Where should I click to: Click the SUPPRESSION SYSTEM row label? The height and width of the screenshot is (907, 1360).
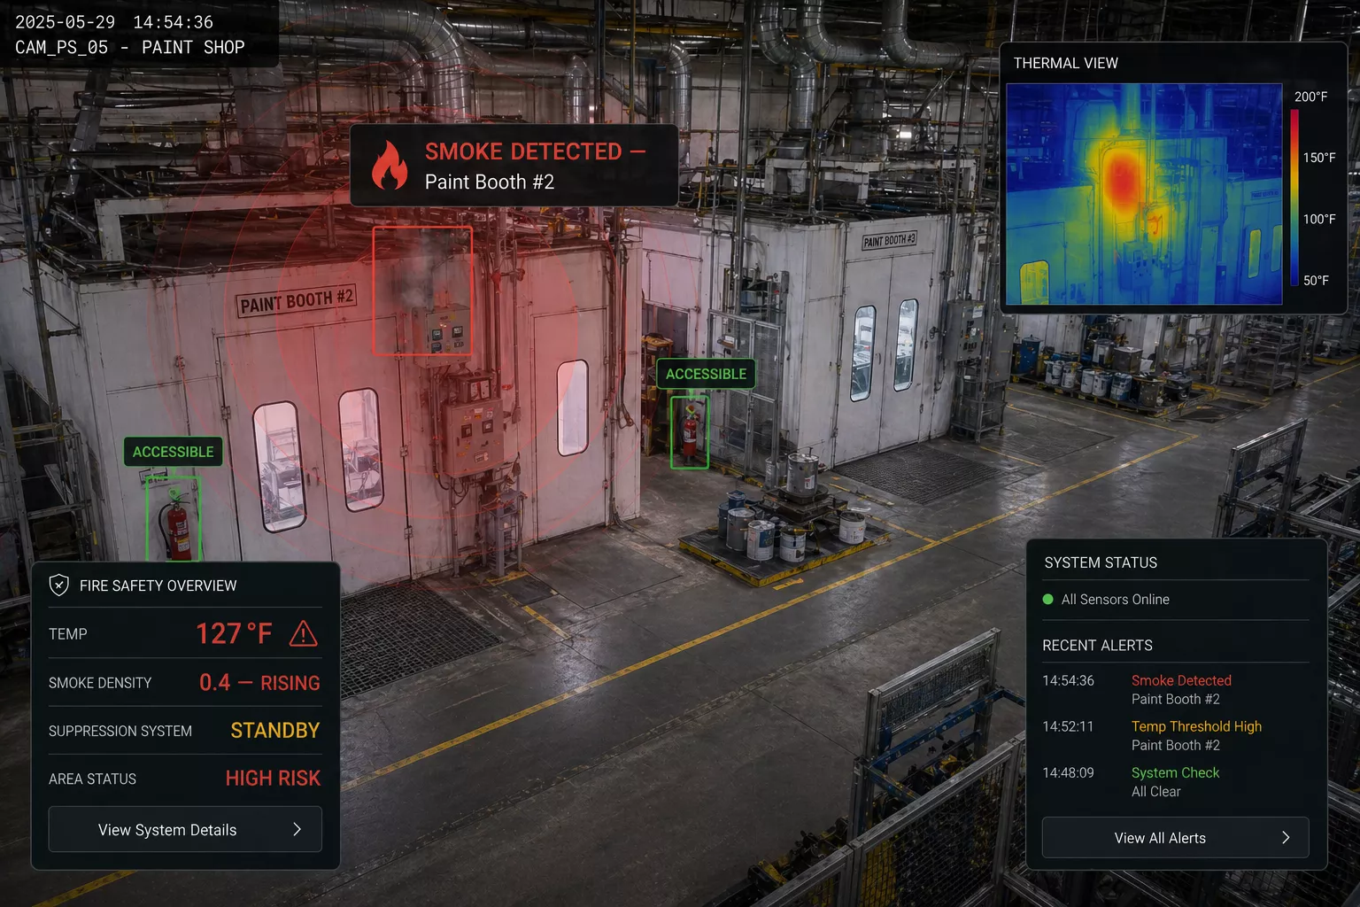click(x=120, y=731)
